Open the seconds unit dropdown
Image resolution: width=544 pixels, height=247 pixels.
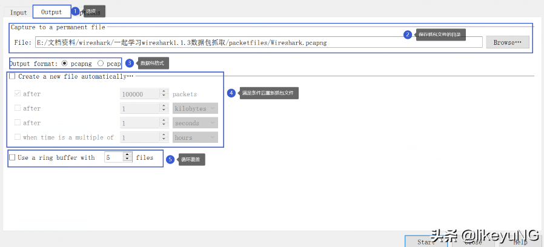click(x=195, y=123)
